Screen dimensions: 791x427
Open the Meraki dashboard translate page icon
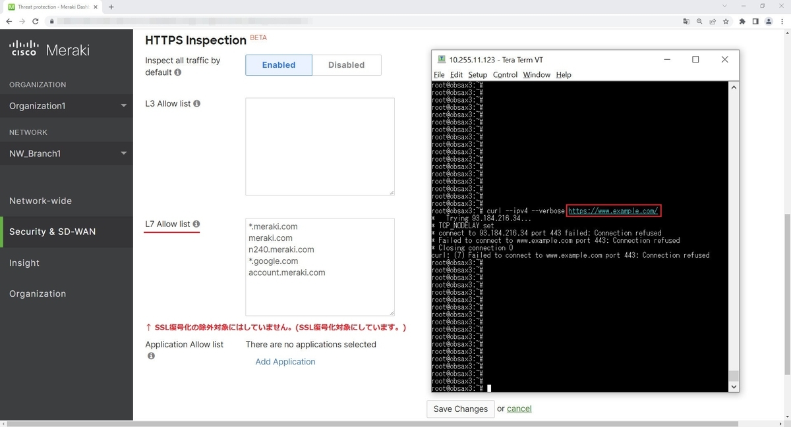(686, 21)
